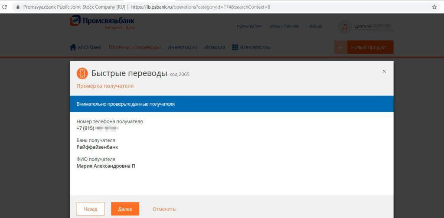The width and height of the screenshot is (444, 218).
Task: Open the История tab
Action: pyautogui.click(x=215, y=47)
